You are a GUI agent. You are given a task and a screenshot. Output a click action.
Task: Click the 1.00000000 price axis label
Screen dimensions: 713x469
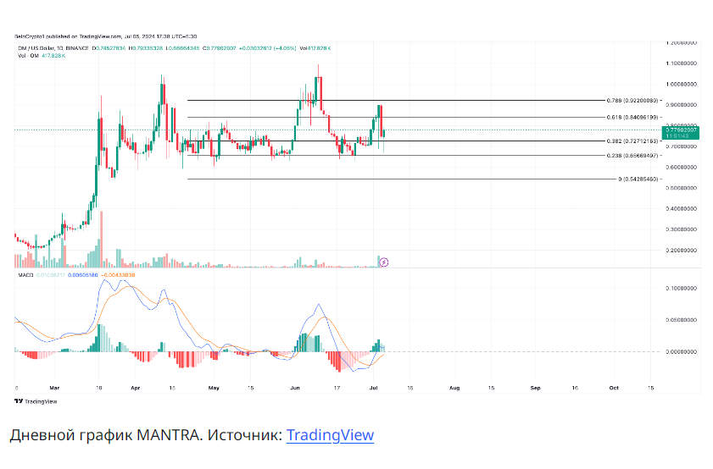coord(681,84)
